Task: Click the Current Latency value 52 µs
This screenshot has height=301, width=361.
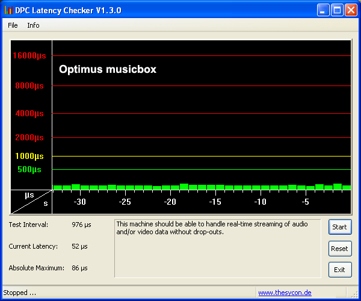Action: point(79,246)
